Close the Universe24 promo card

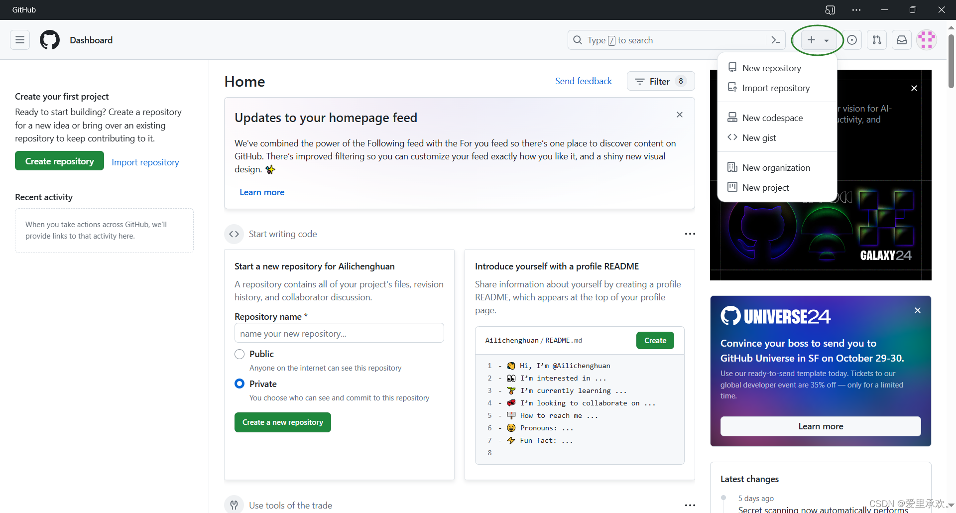[x=918, y=310]
